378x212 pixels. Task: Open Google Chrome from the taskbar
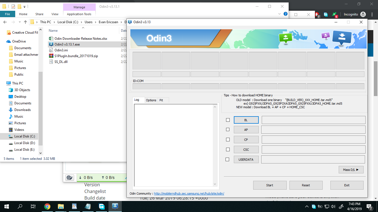tap(47, 206)
